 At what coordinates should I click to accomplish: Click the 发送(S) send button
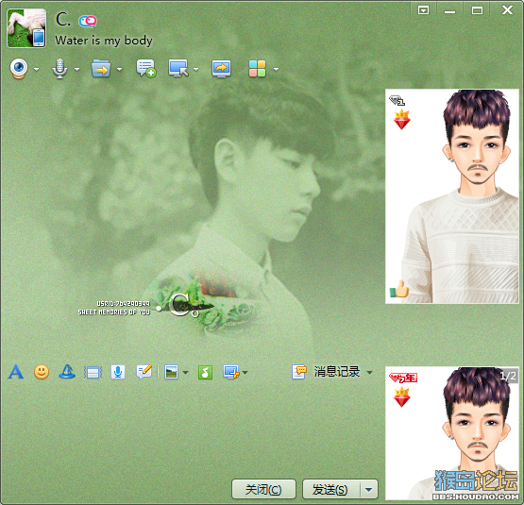click(330, 490)
